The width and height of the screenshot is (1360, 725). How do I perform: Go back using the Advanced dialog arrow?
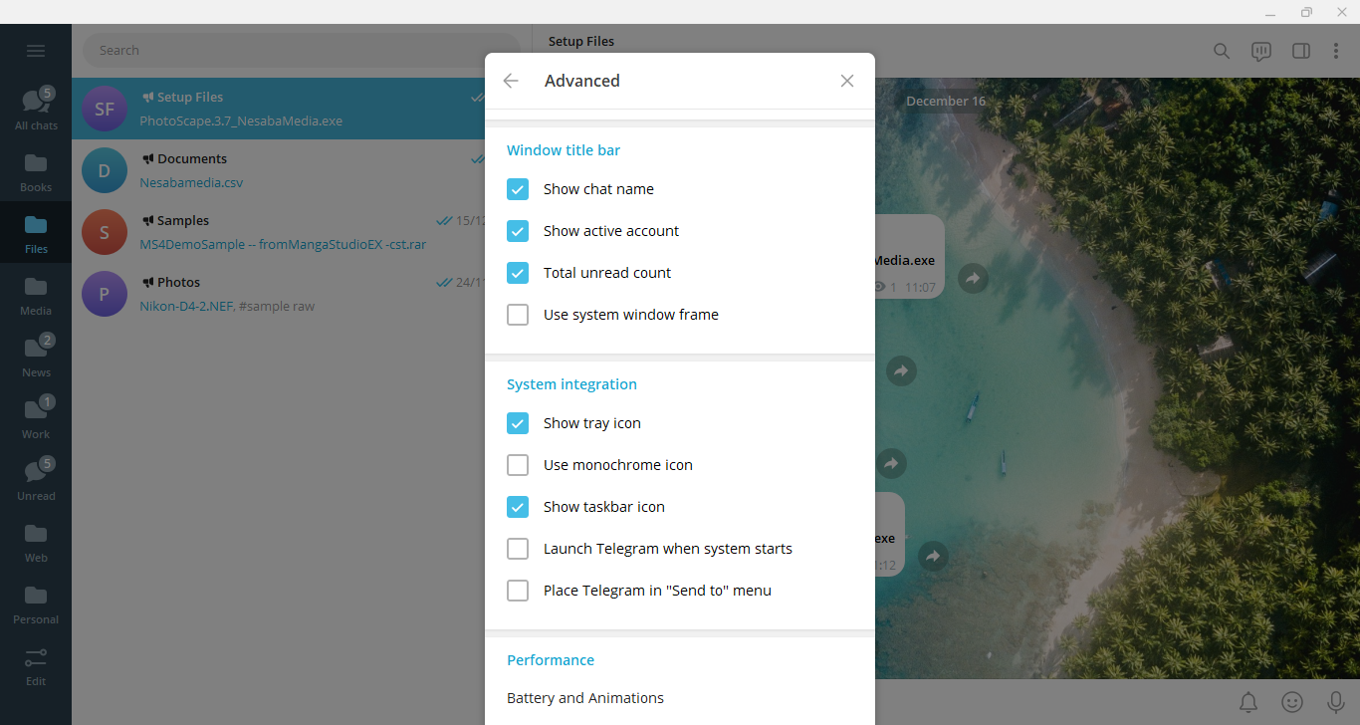[511, 81]
